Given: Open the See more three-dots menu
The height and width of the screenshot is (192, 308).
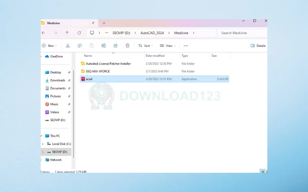Looking at the screenshot, I should coord(186,46).
